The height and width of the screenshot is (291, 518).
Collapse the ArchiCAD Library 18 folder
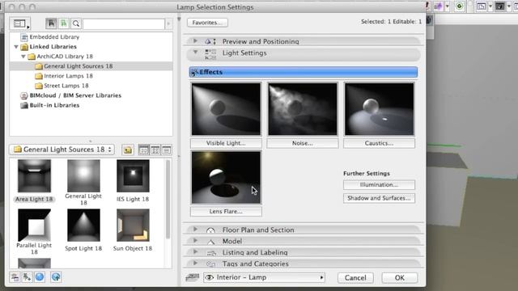pos(23,57)
